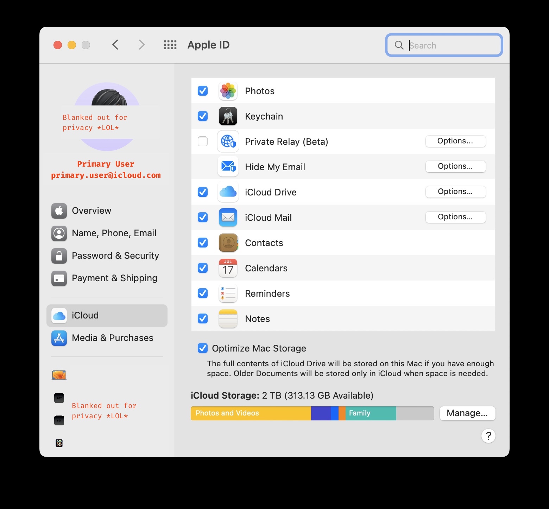Click the Apple ID window title
The width and height of the screenshot is (549, 509).
click(208, 45)
